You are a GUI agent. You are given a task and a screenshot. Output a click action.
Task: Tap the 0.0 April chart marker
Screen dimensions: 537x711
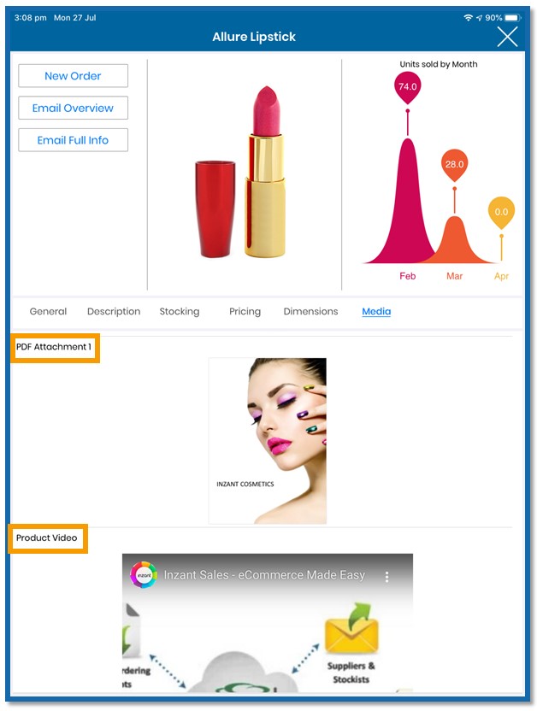pyautogui.click(x=501, y=212)
